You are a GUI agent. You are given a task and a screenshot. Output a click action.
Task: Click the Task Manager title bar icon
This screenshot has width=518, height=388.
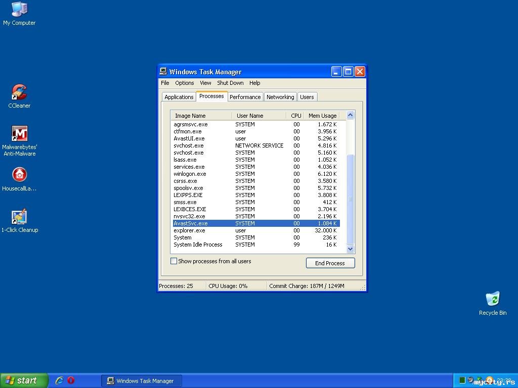163,71
